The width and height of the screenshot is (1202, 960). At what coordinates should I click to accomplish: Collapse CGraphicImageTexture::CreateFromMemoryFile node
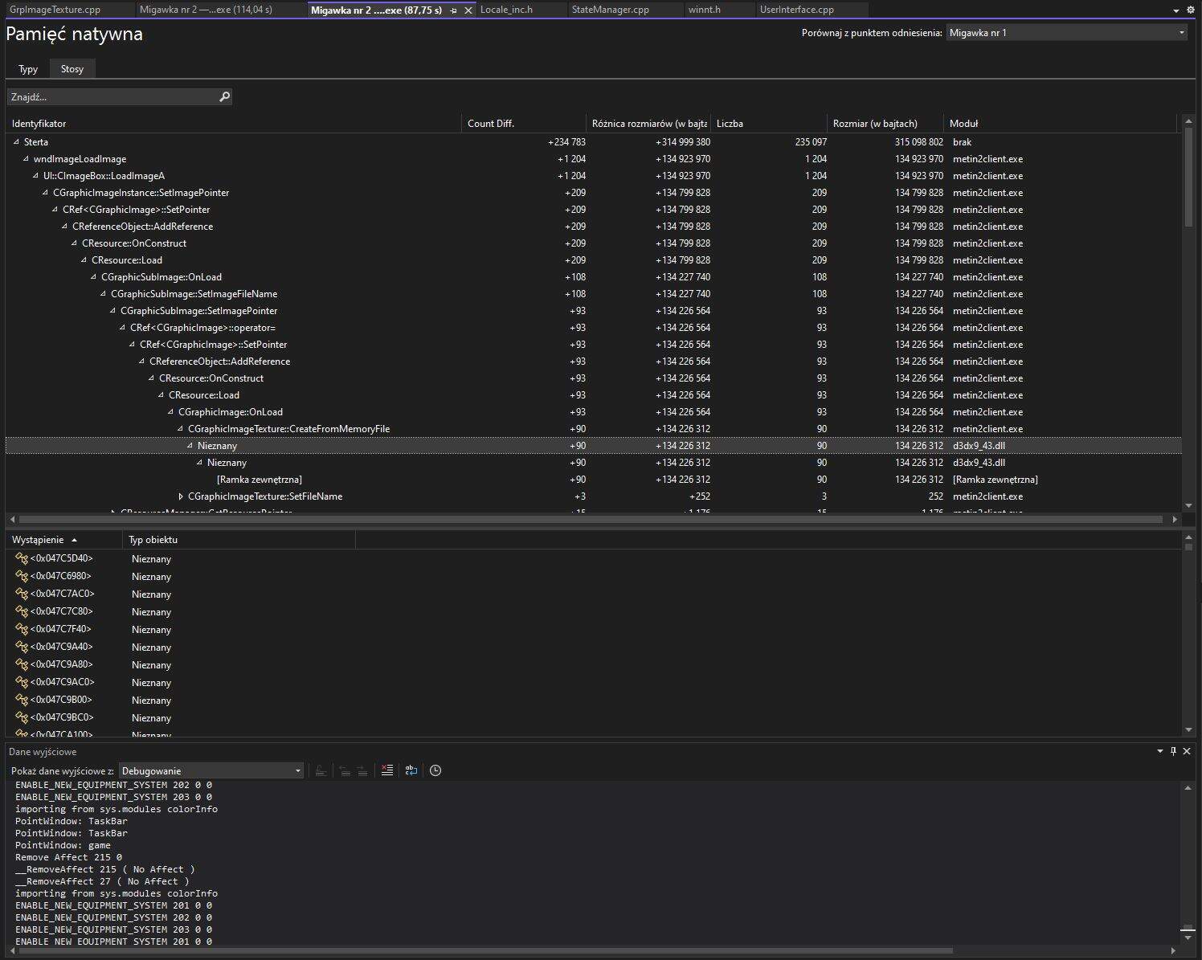(180, 429)
